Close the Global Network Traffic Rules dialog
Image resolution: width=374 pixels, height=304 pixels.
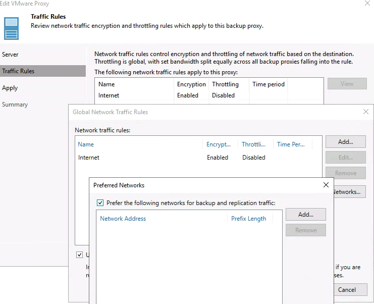[x=365, y=112]
